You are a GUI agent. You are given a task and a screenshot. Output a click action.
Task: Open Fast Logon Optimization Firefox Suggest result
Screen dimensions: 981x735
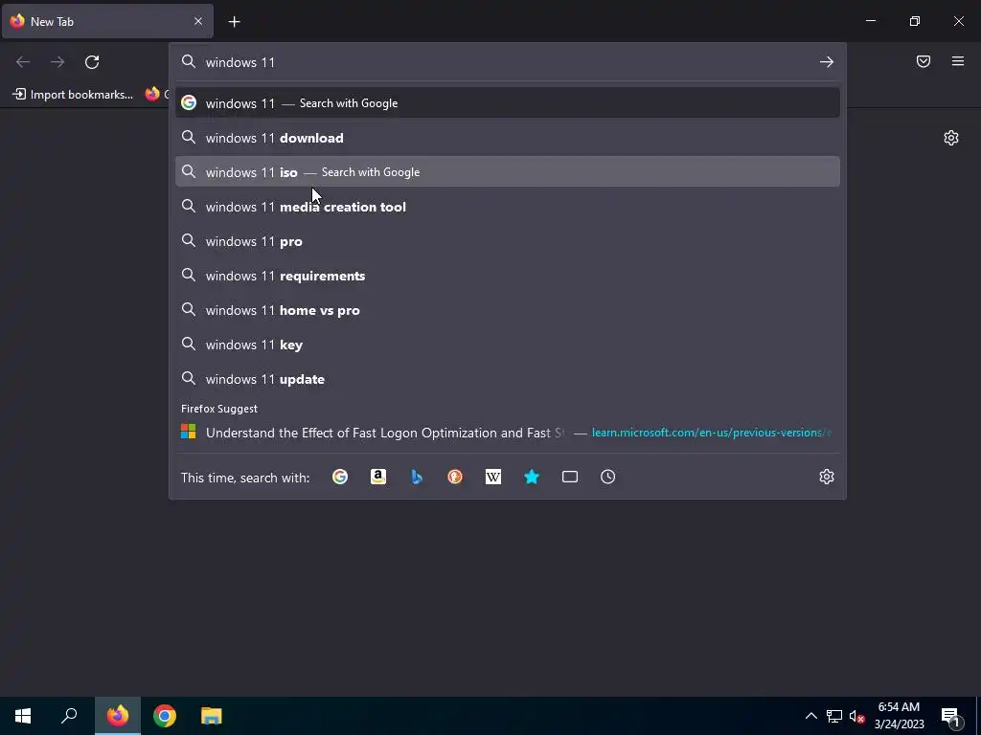508,432
